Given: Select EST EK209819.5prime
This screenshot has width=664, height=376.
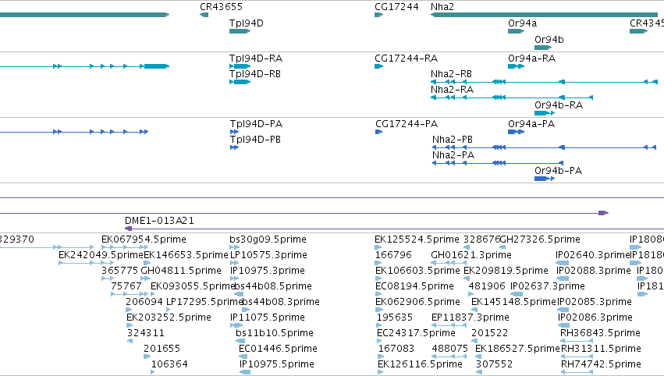Looking at the screenshot, I should 506,271.
